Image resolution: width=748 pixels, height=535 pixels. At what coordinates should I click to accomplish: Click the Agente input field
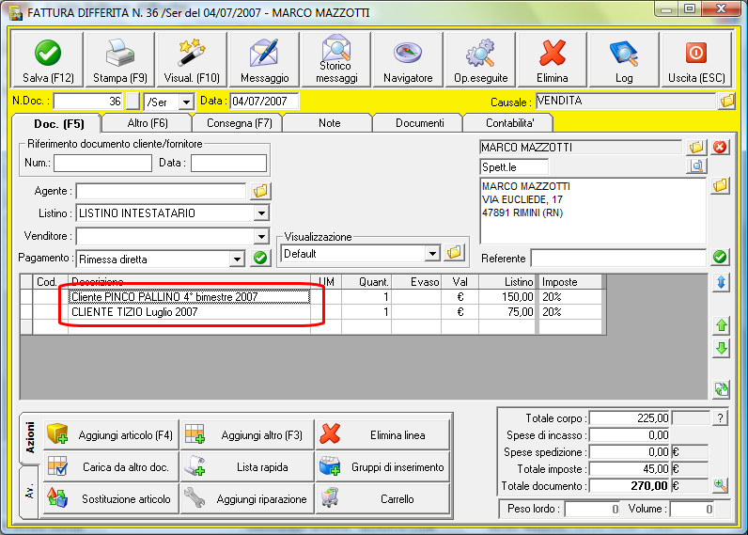(161, 191)
